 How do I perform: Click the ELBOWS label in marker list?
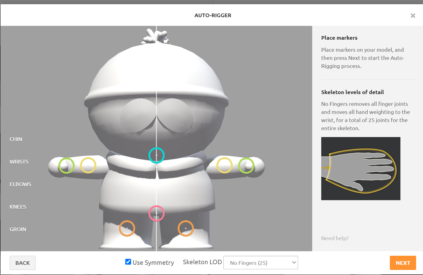(x=20, y=184)
